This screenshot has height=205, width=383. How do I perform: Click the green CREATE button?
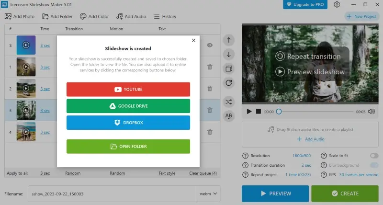[345, 194]
